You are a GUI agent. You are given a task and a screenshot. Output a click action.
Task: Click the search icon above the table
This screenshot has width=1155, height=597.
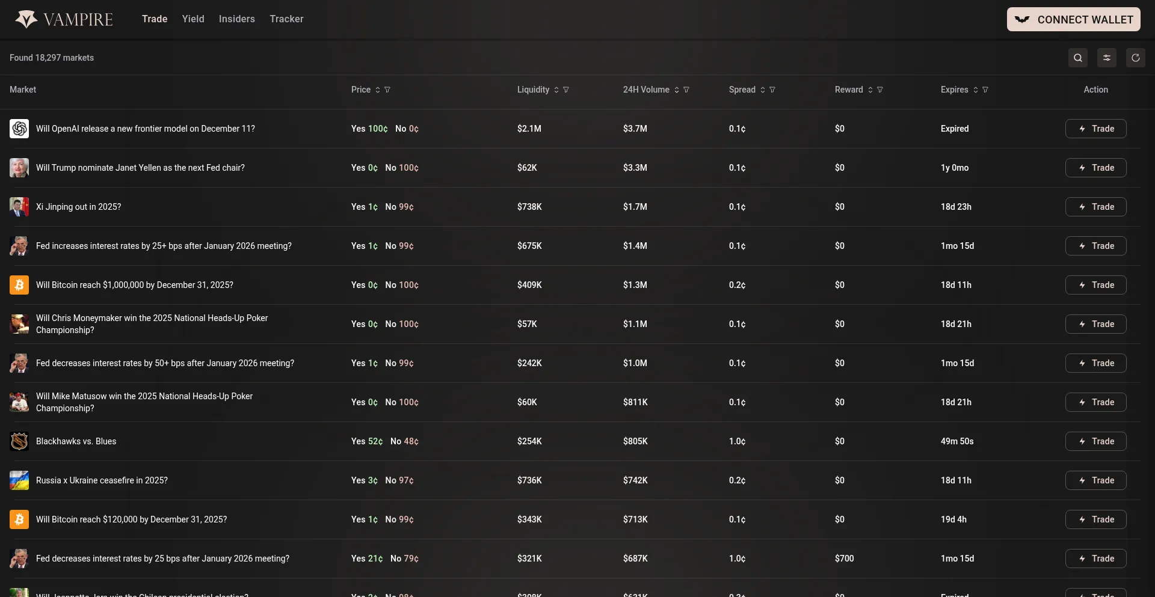1077,58
